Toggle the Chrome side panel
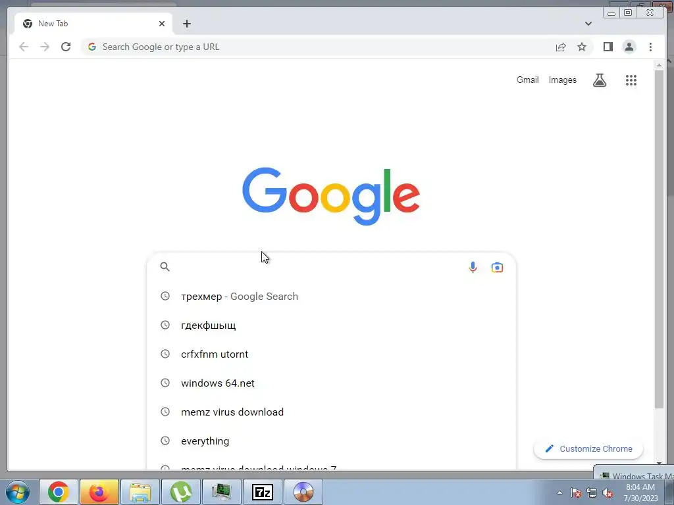 [608, 47]
